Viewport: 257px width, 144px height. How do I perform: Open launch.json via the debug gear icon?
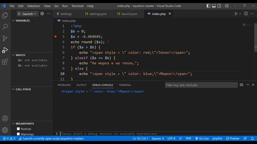[42, 14]
